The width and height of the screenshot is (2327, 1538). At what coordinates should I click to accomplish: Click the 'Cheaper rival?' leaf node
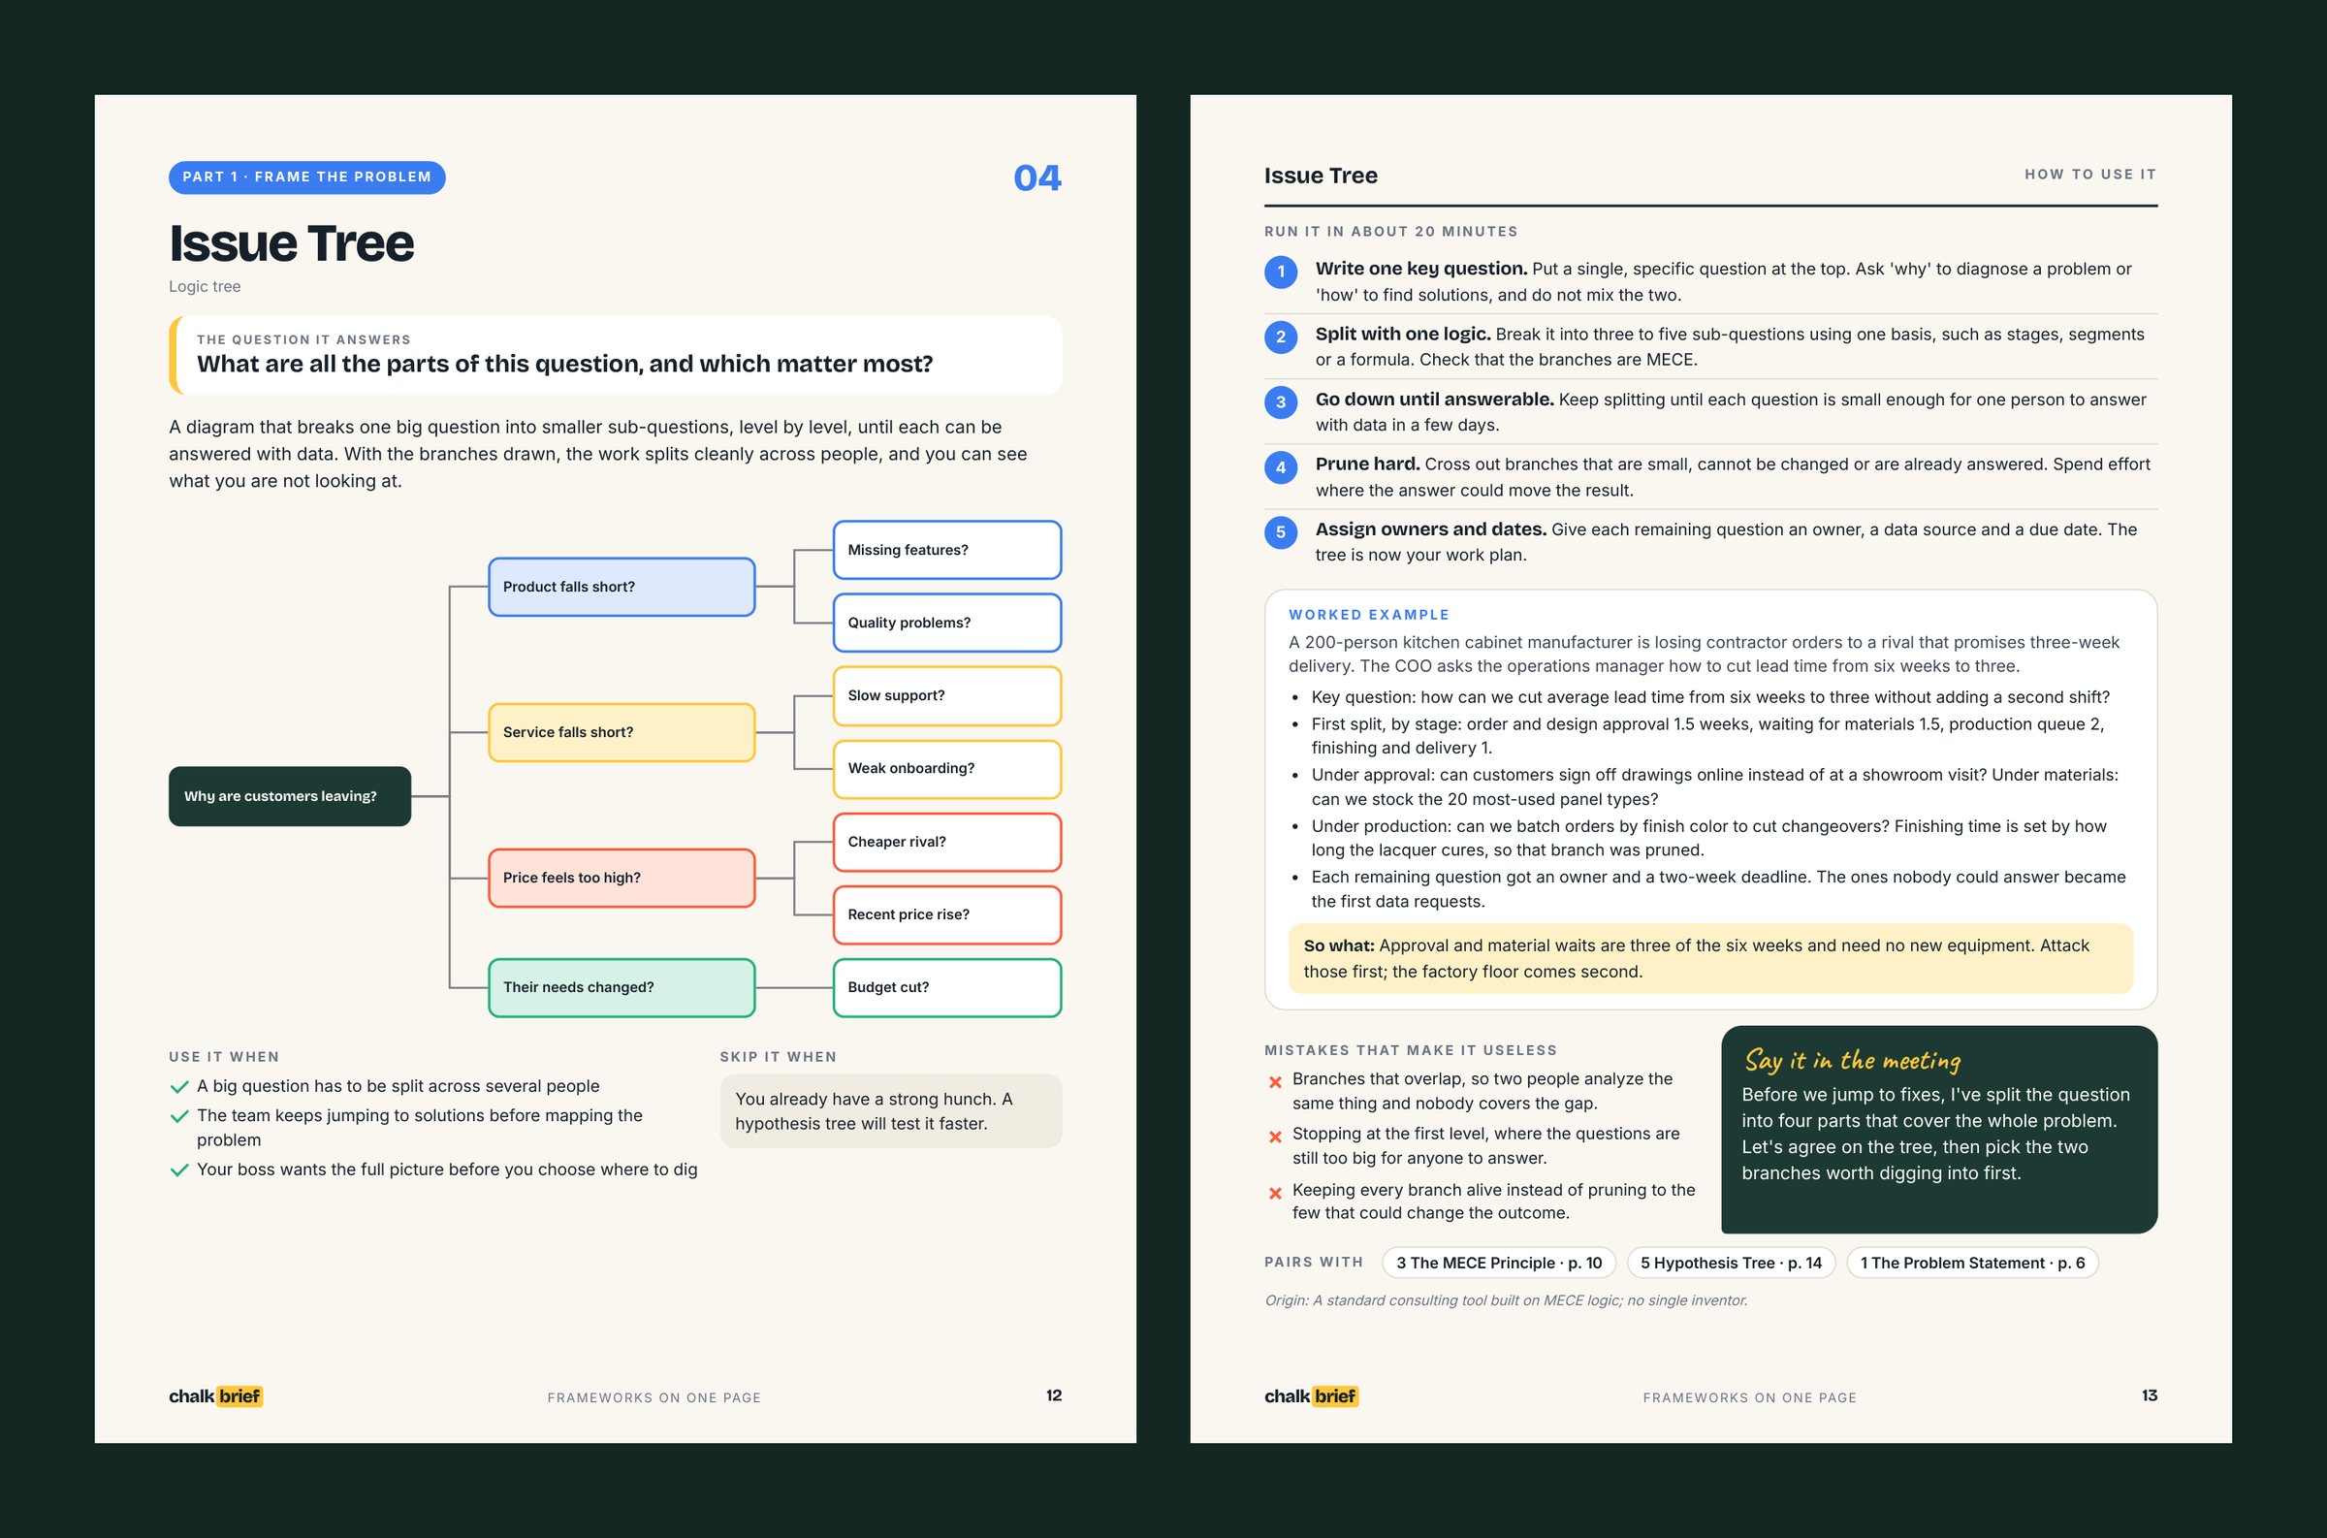(x=947, y=842)
